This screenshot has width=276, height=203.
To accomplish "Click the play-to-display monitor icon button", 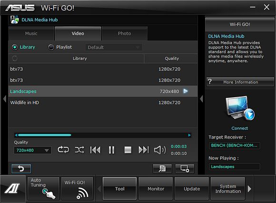I will pos(185,168).
